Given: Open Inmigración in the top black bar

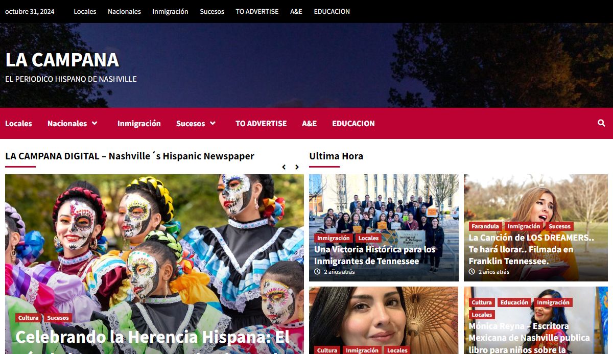Looking at the screenshot, I should (x=170, y=11).
